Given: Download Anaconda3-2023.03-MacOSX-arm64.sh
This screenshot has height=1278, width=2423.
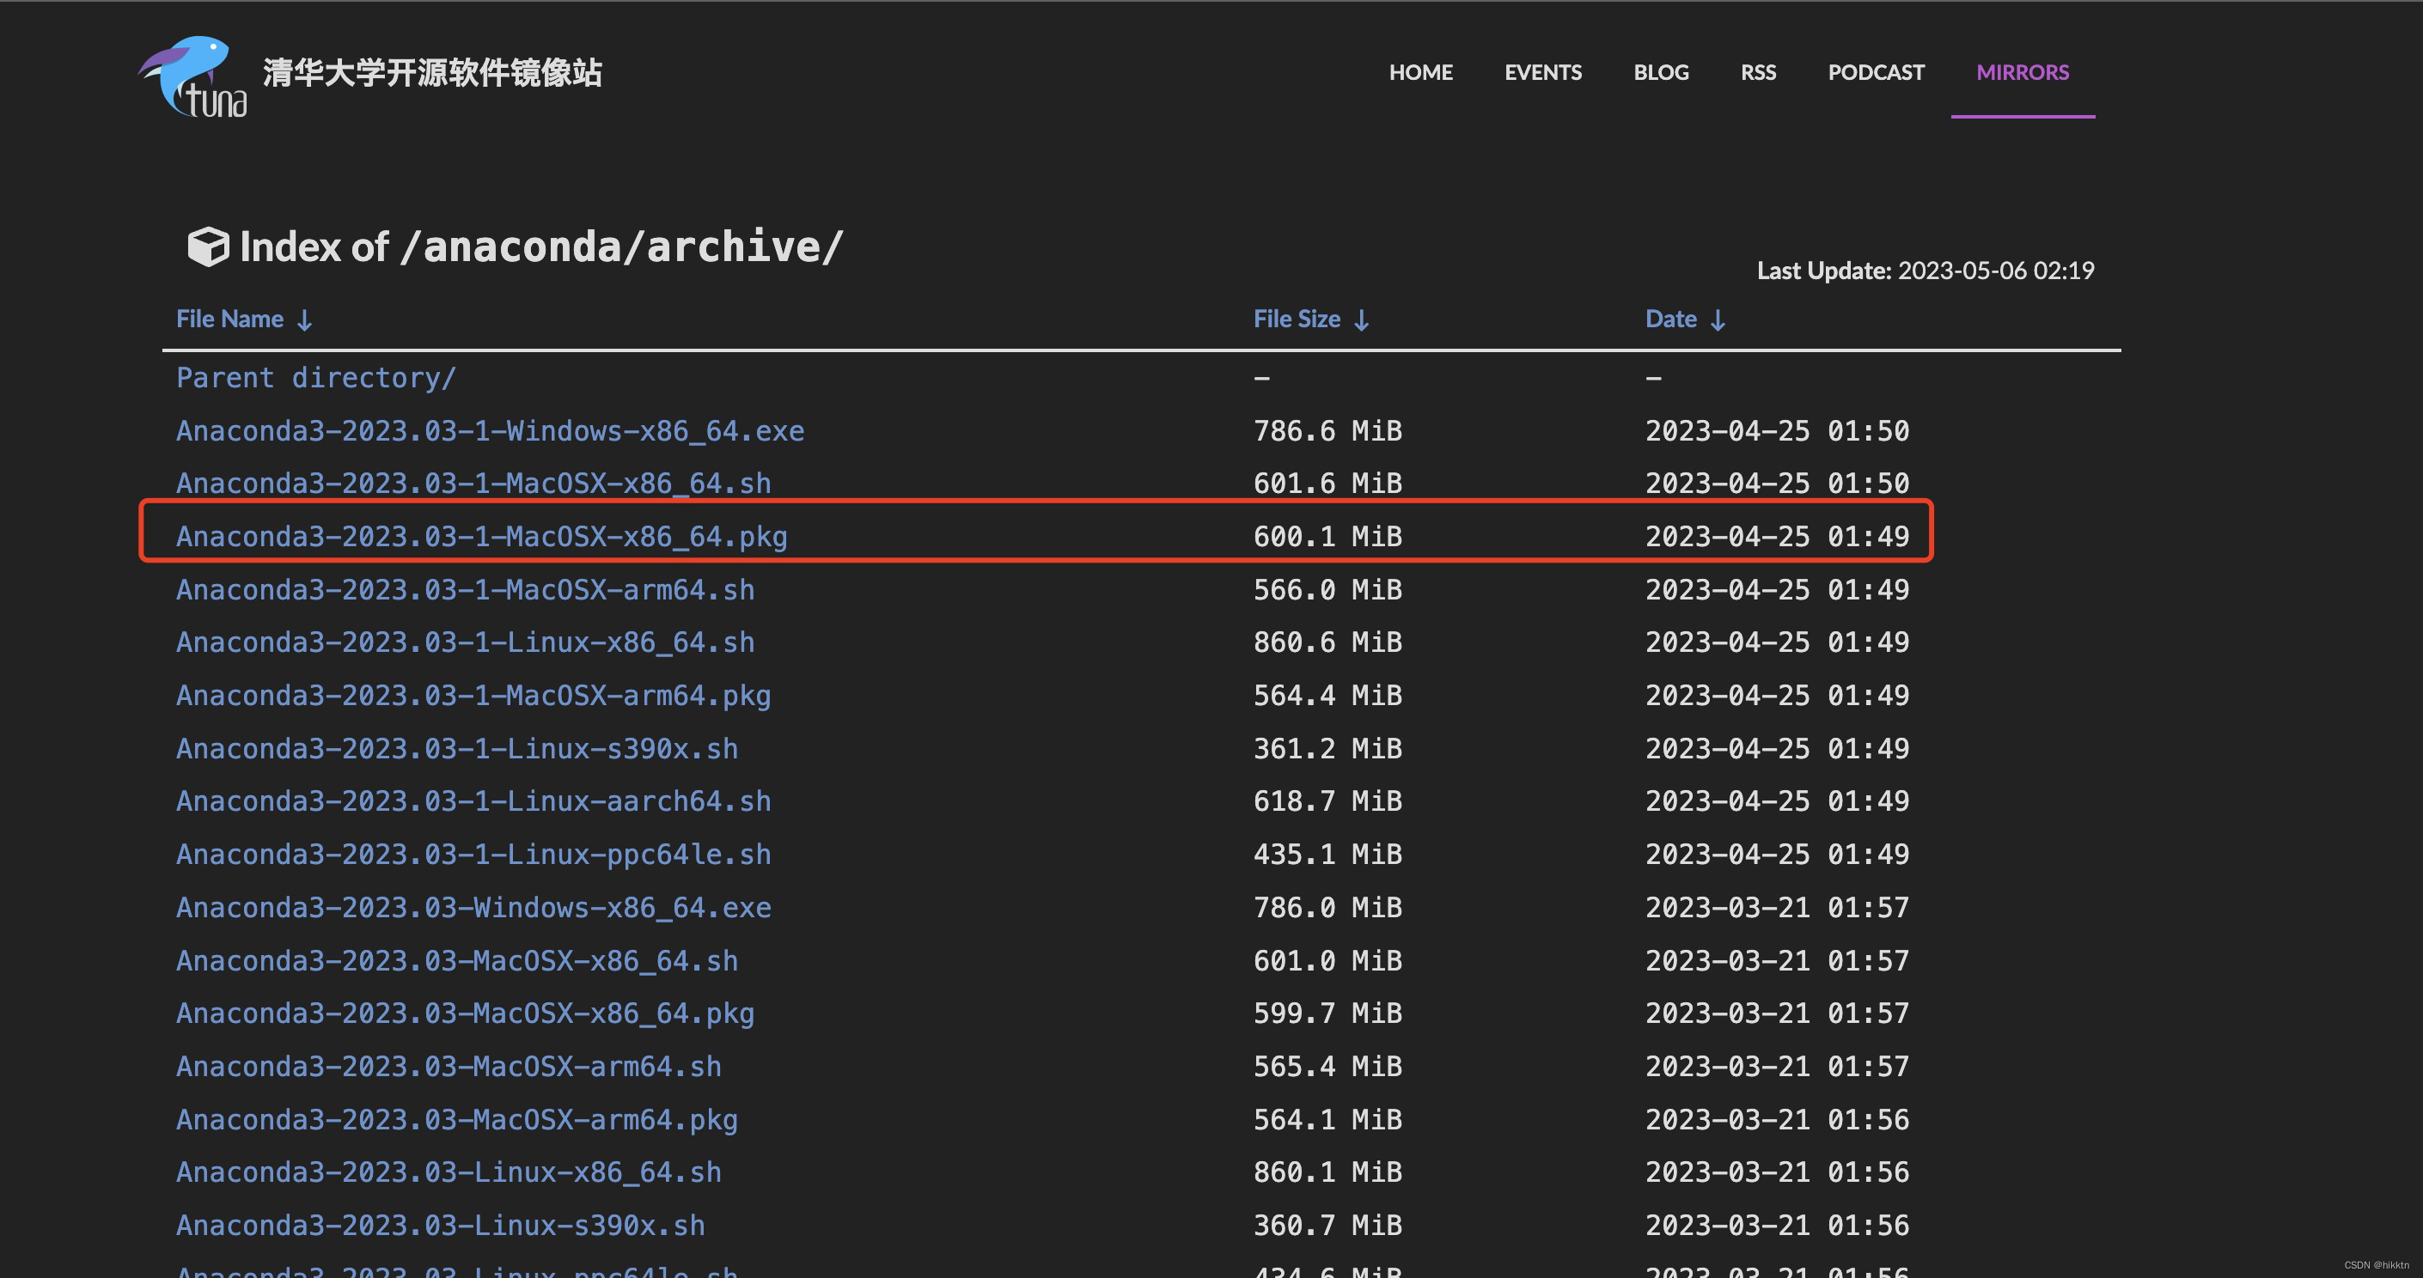Looking at the screenshot, I should pos(449,1067).
